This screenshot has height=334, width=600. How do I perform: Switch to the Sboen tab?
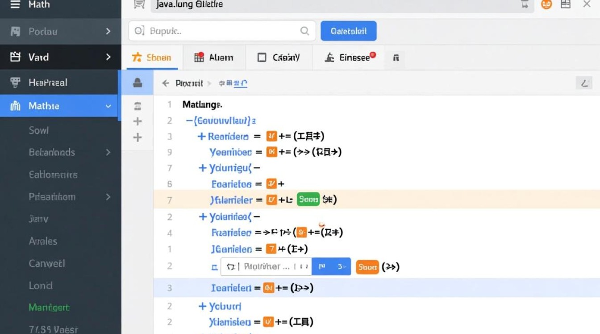click(152, 57)
